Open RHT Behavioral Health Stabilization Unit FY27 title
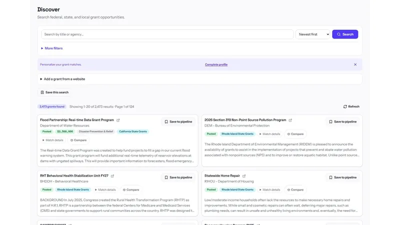Viewport: 400px width, 225px height. (x=74, y=176)
